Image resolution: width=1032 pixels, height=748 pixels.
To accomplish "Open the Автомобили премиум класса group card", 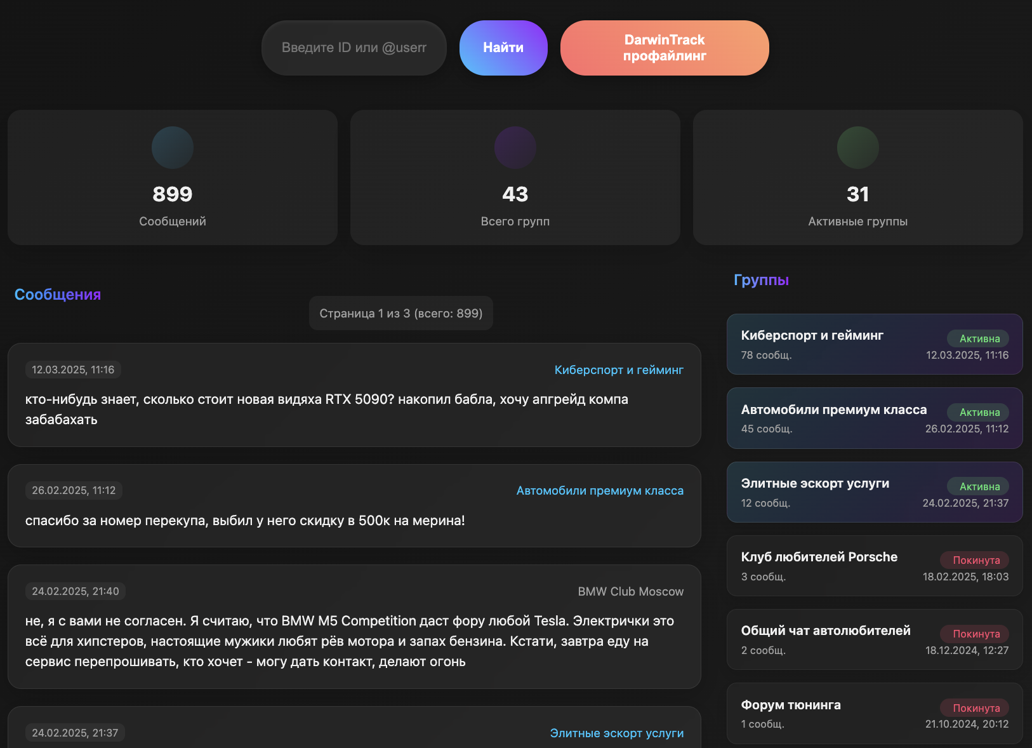I will (875, 418).
